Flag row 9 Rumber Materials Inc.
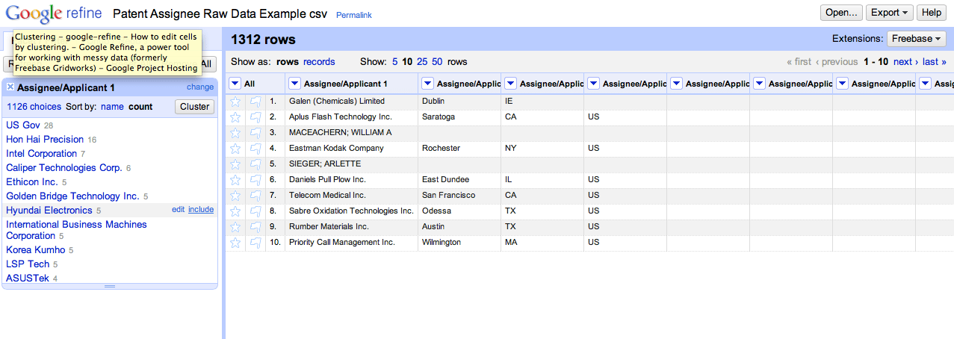The height and width of the screenshot is (339, 954). click(255, 227)
